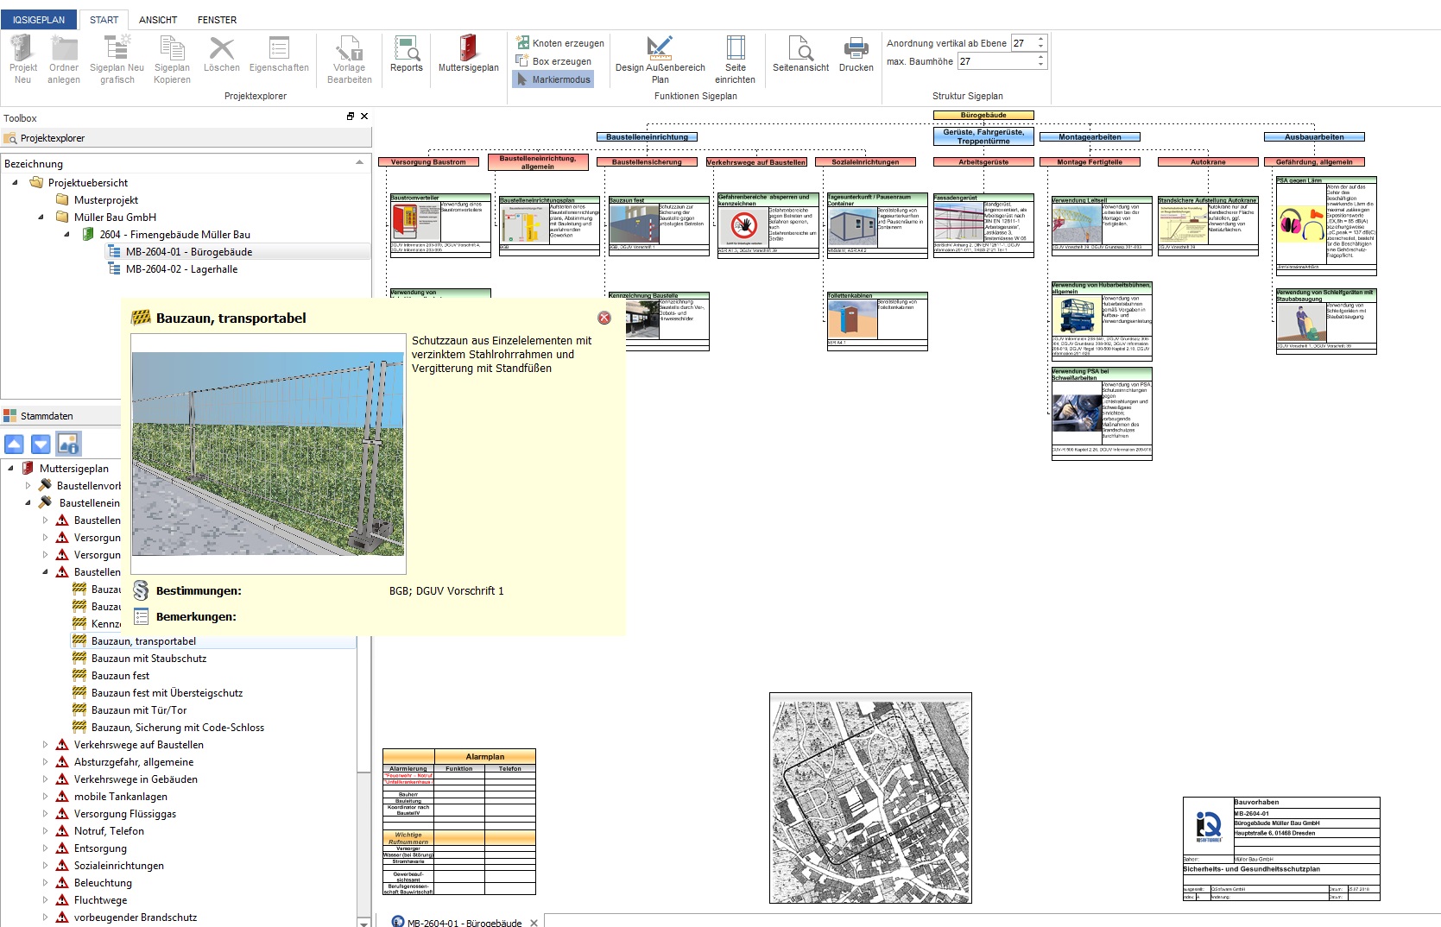Collapse the Müller Bau GmbH tree node

[x=41, y=218]
